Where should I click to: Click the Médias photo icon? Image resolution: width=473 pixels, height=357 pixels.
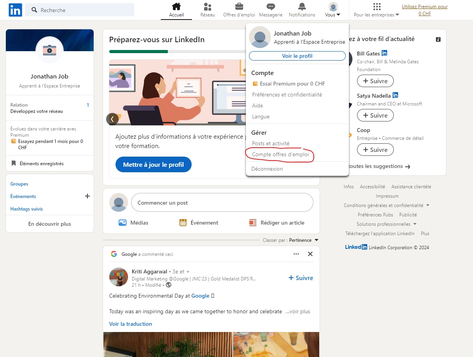(x=123, y=223)
